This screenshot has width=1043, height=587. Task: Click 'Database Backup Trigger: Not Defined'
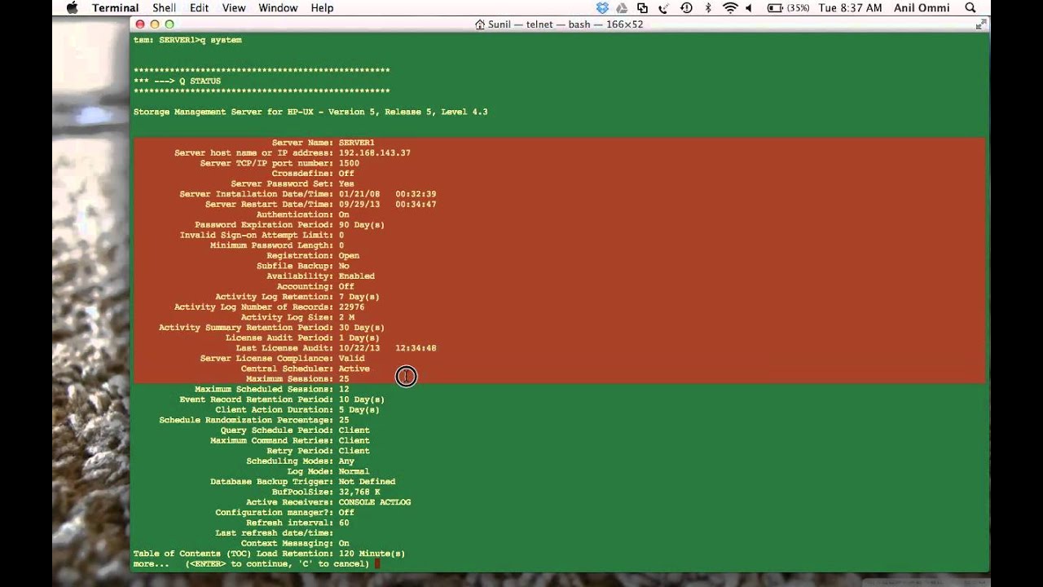[x=302, y=482]
